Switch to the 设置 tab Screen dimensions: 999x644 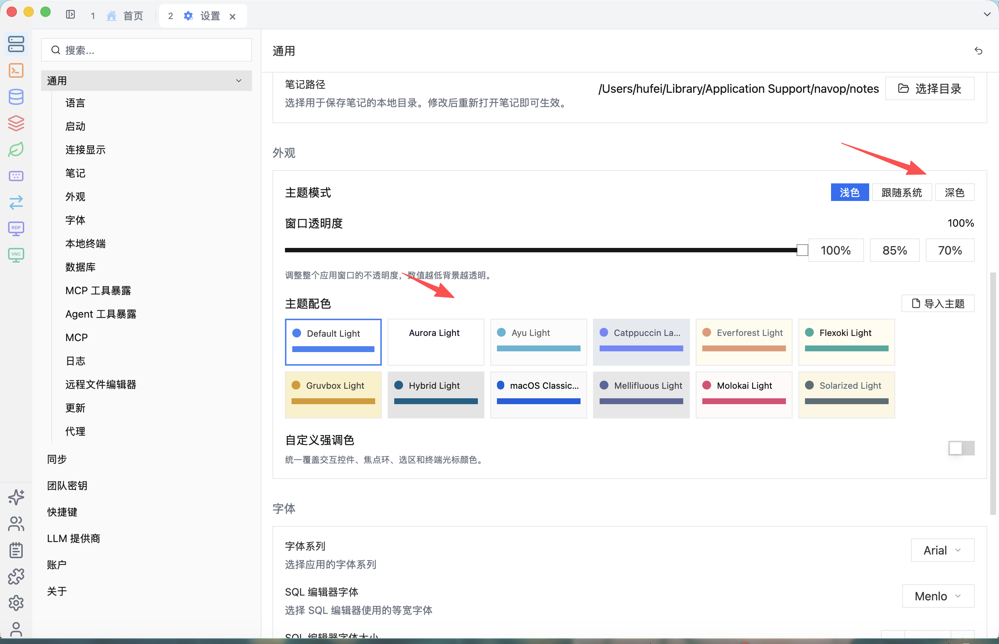click(203, 16)
